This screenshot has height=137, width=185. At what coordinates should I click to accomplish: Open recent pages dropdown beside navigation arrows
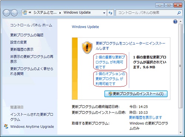(20, 13)
